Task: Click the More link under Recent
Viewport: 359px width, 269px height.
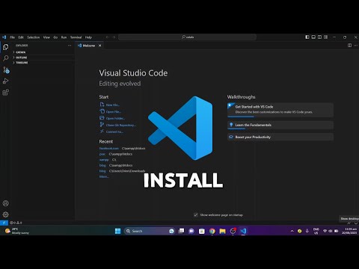Action: pyautogui.click(x=104, y=176)
